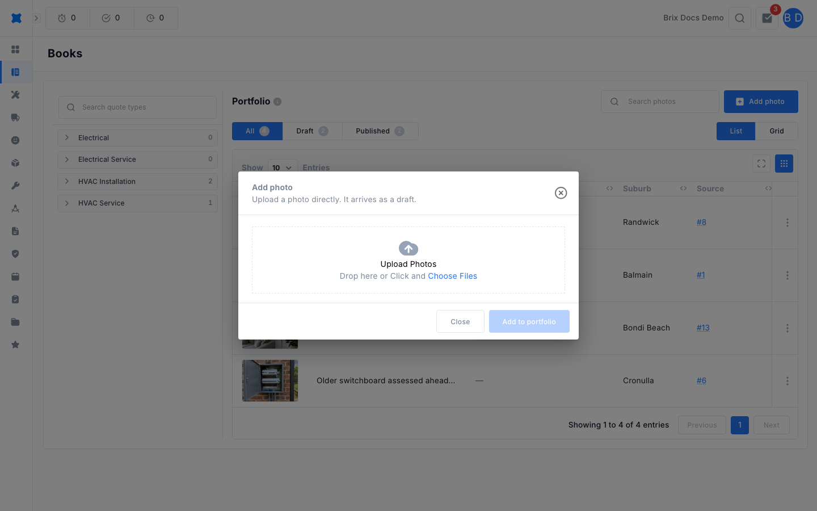Image resolution: width=817 pixels, height=511 pixels.
Task: Open the column visibility grid icon
Action: pyautogui.click(x=784, y=164)
